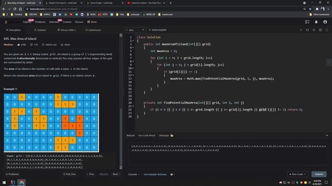
Task: Open the Other bookmarks folder
Action: pos(320,14)
